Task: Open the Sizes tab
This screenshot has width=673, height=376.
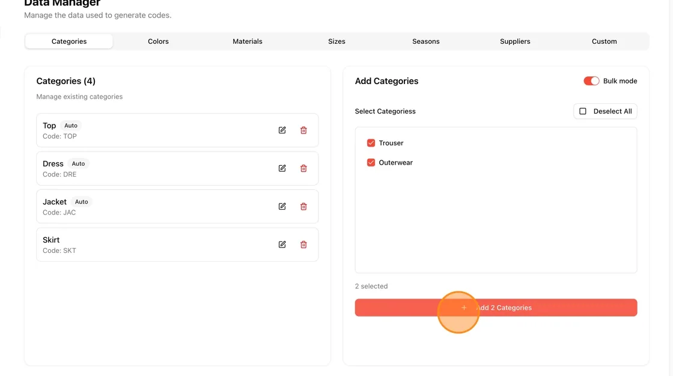Action: (336, 41)
